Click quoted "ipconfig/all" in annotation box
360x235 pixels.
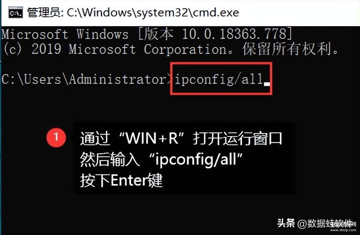coord(196,159)
